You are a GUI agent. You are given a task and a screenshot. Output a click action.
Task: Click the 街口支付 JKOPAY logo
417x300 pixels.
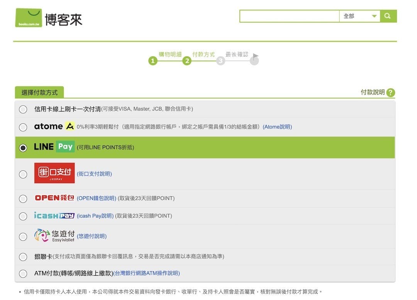54,173
